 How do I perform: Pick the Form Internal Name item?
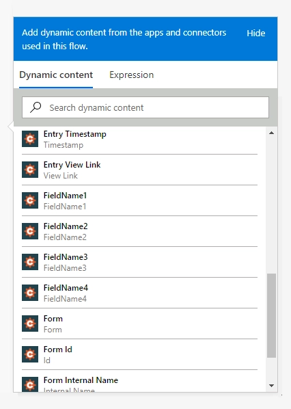tap(139, 381)
